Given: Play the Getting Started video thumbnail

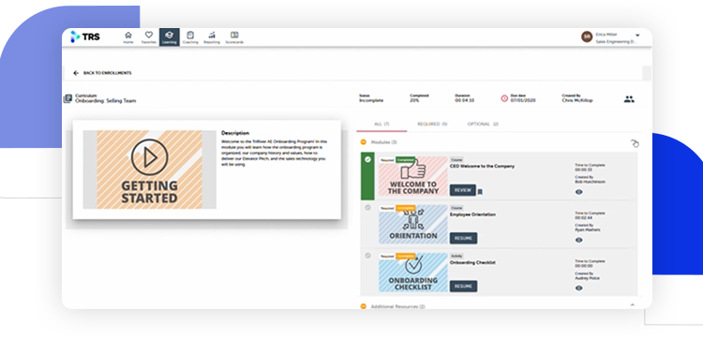Looking at the screenshot, I should click(149, 169).
